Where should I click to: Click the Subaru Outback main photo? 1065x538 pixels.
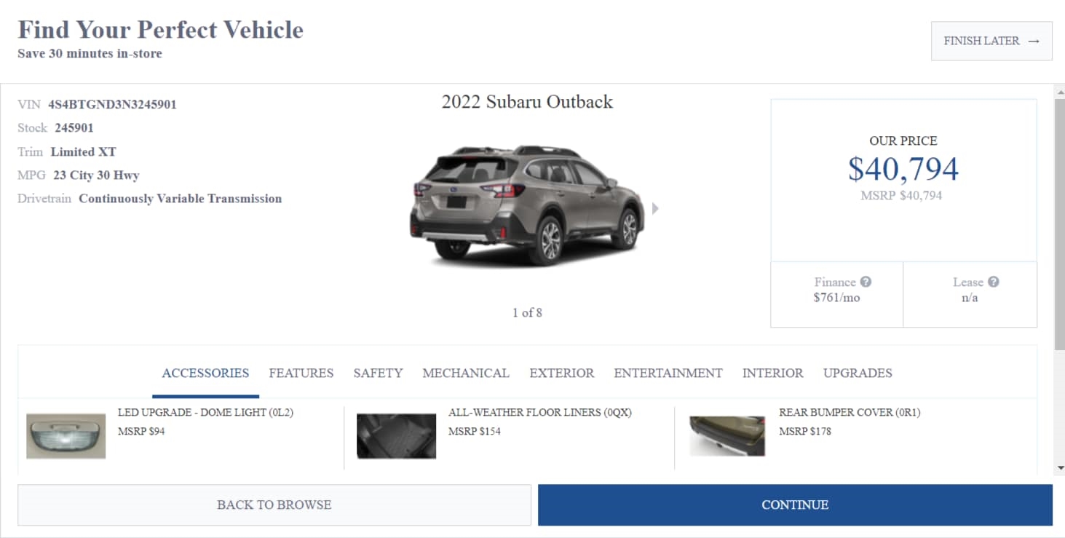pyautogui.click(x=527, y=205)
